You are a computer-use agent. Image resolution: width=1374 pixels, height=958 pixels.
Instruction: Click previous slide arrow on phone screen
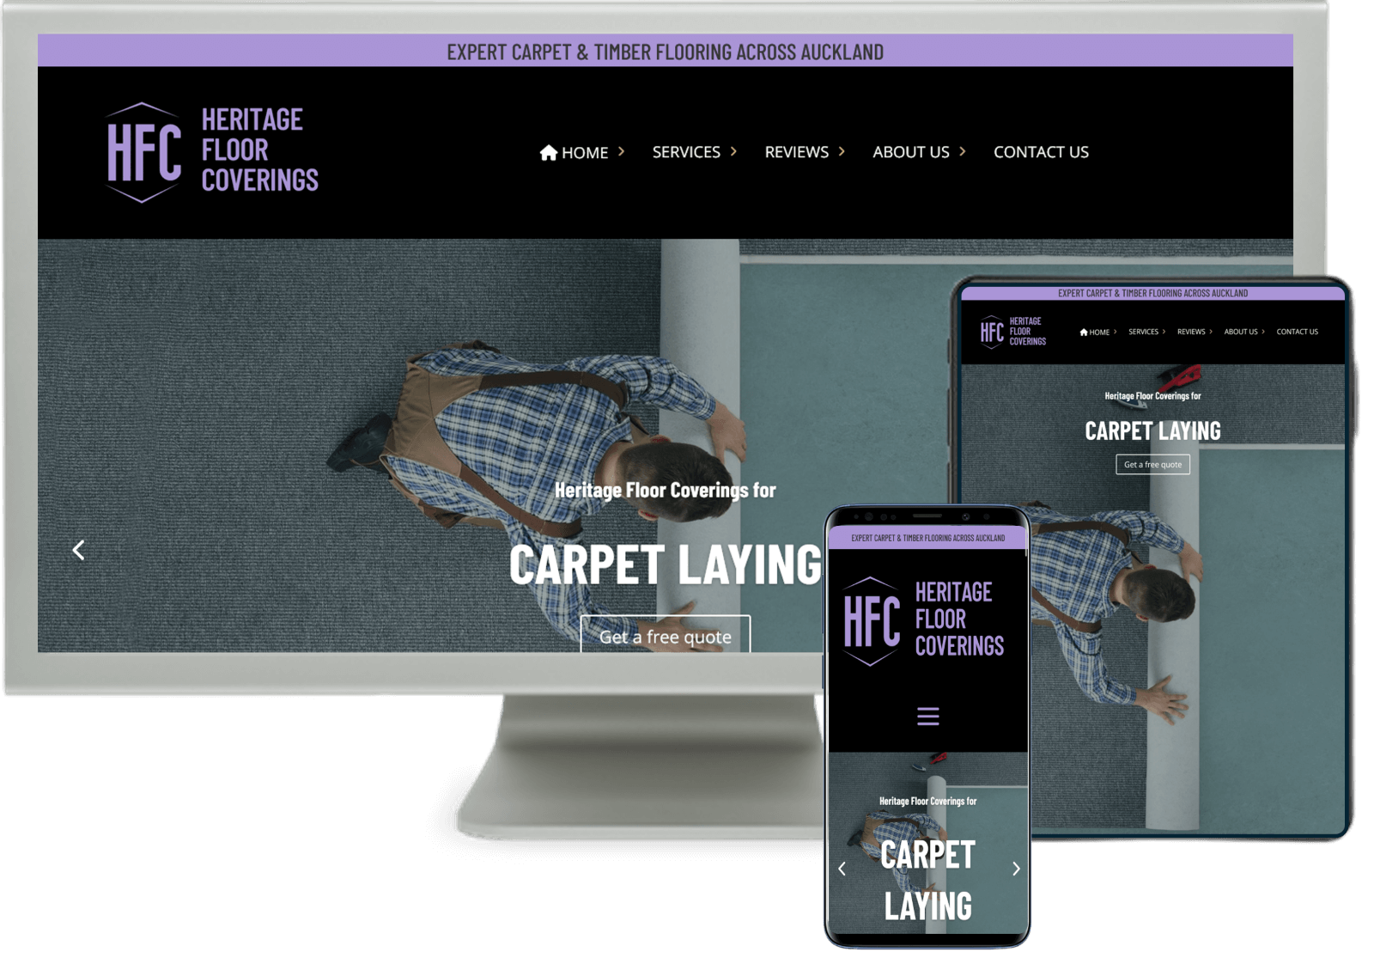(x=842, y=869)
